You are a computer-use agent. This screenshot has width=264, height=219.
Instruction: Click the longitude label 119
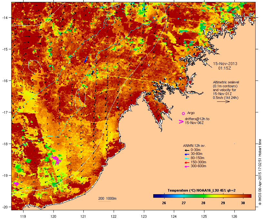pyautogui.click(x=23, y=216)
